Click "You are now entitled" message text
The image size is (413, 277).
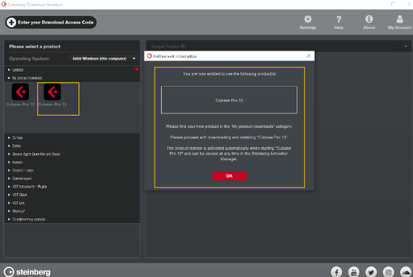pos(229,74)
